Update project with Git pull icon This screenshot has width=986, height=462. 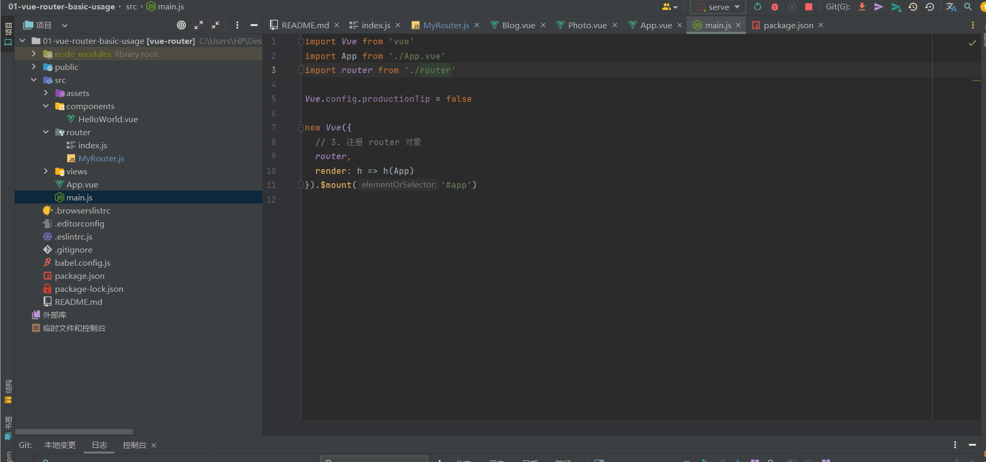tap(862, 7)
